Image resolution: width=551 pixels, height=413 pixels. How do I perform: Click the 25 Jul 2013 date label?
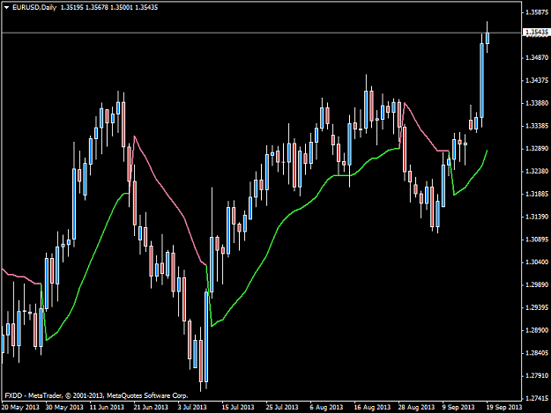pos(282,408)
